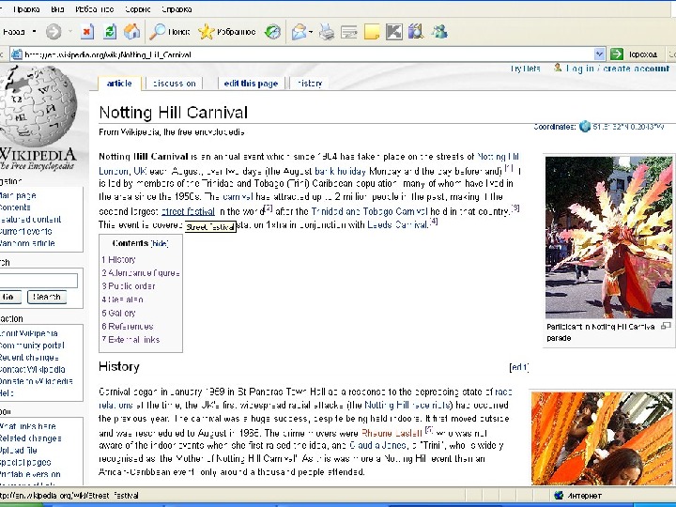Open Related changes toolbox link
Viewport: 676px width, 507px height.
(31, 438)
